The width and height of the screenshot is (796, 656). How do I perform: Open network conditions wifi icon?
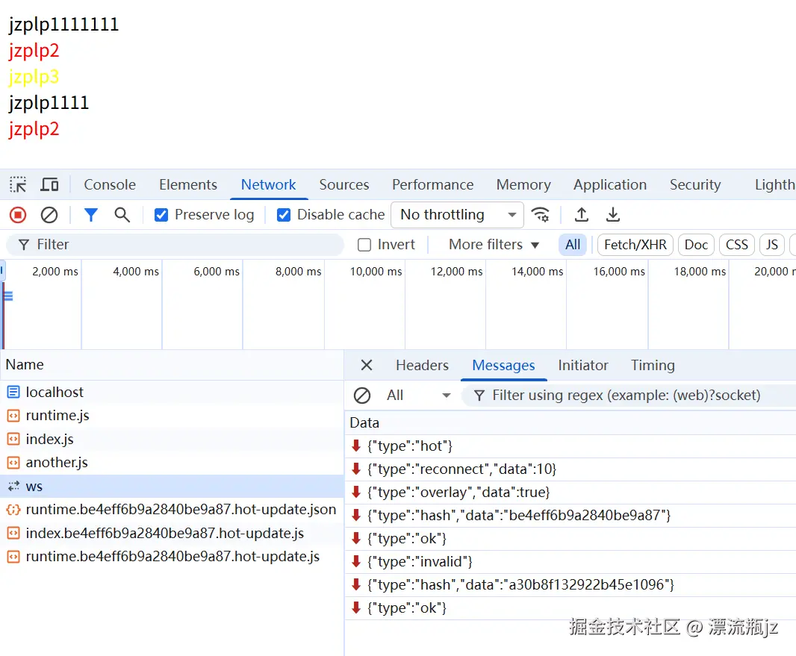540,215
